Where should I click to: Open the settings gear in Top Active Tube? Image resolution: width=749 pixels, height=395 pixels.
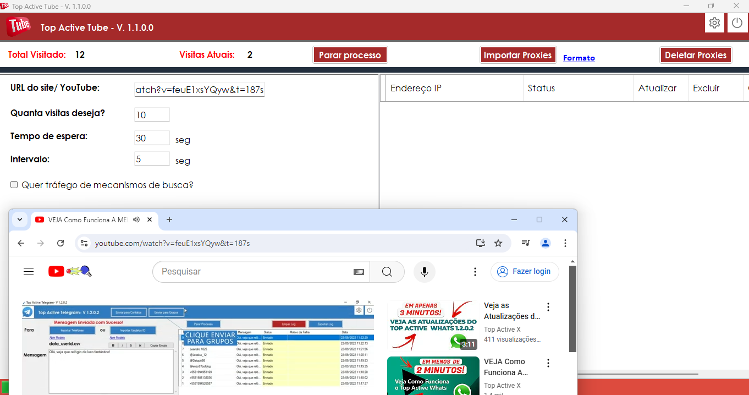tap(714, 23)
